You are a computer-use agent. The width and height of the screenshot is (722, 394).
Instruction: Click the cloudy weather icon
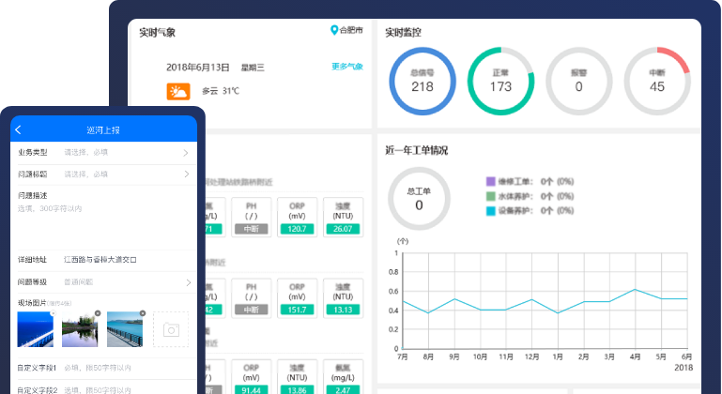pos(177,91)
